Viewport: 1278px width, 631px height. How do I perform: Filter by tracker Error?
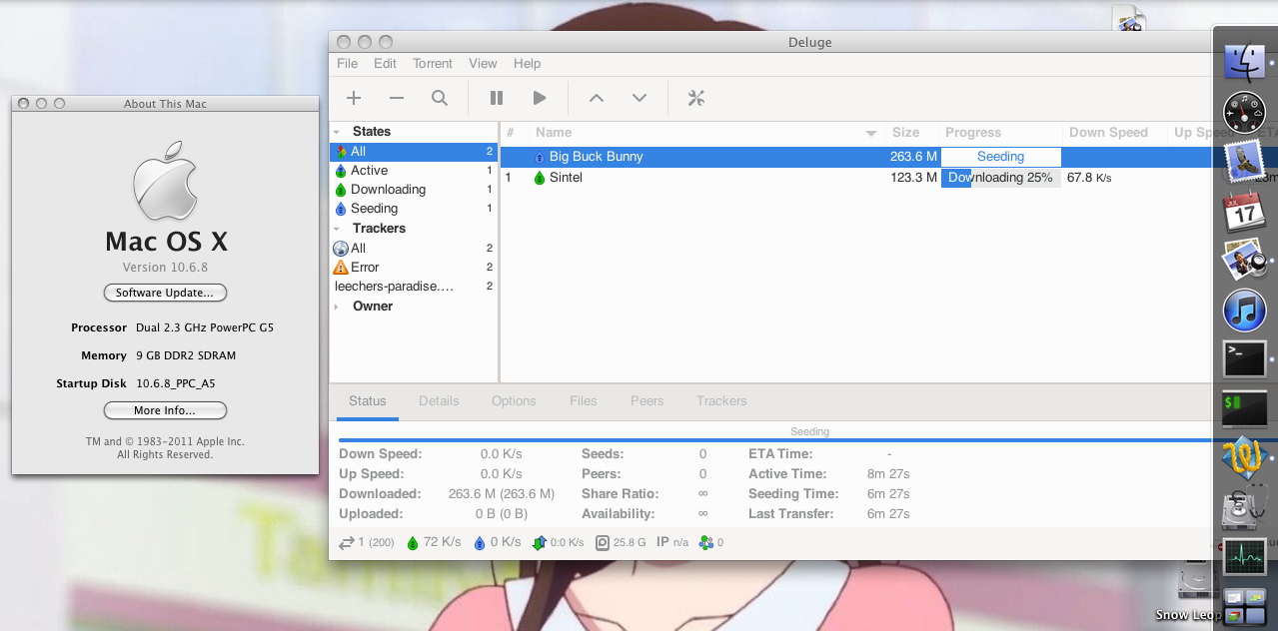pyautogui.click(x=414, y=268)
